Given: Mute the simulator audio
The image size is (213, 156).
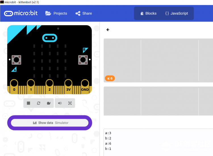Looking at the screenshot, I should [x=60, y=103].
